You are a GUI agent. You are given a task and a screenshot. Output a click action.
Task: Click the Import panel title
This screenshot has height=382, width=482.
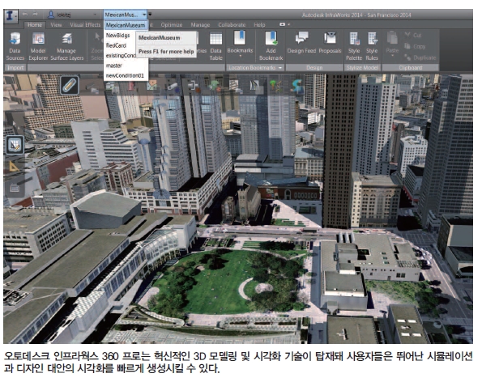(15, 68)
